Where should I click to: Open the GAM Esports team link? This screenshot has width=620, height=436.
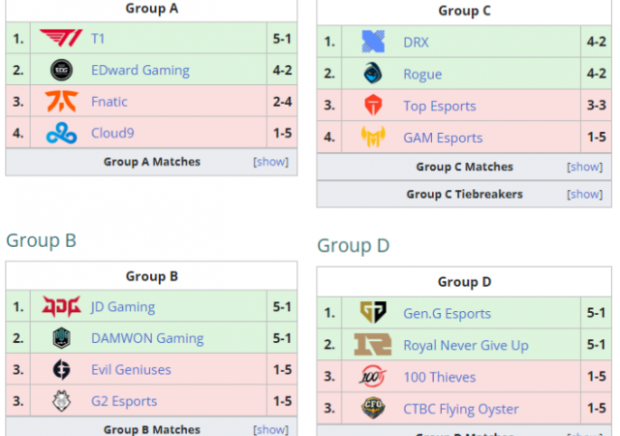[x=443, y=138]
